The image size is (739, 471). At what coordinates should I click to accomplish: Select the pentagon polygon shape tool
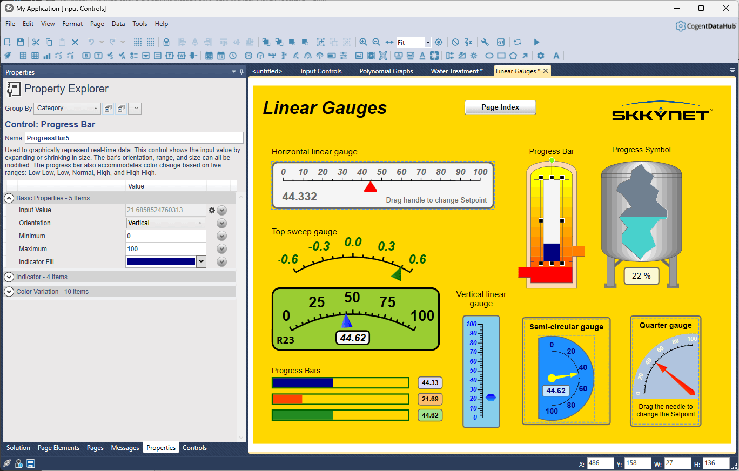[x=513, y=56]
